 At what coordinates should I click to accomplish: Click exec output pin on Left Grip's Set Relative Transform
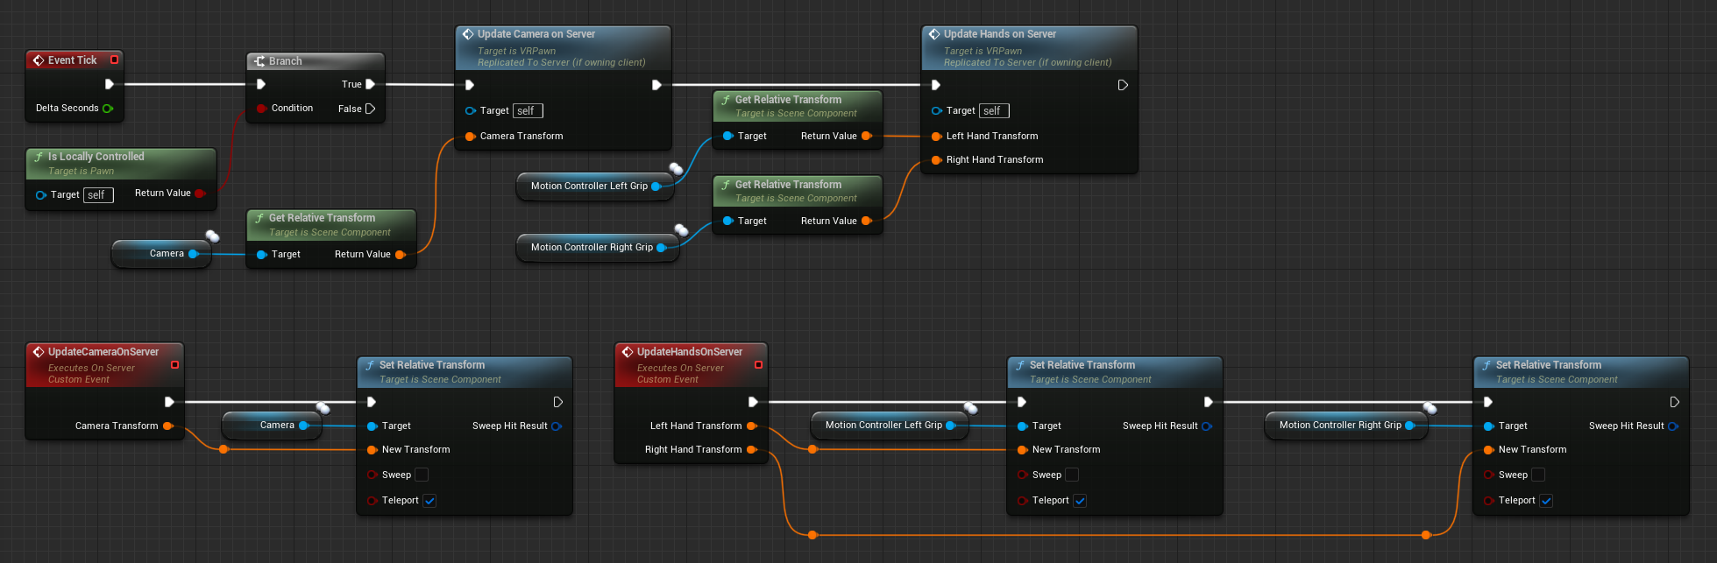pos(1208,402)
